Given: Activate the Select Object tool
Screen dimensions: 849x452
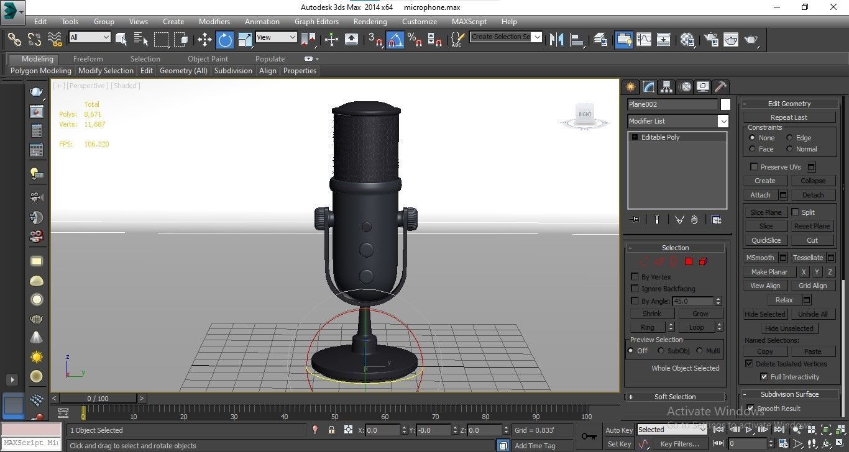Looking at the screenshot, I should point(121,39).
